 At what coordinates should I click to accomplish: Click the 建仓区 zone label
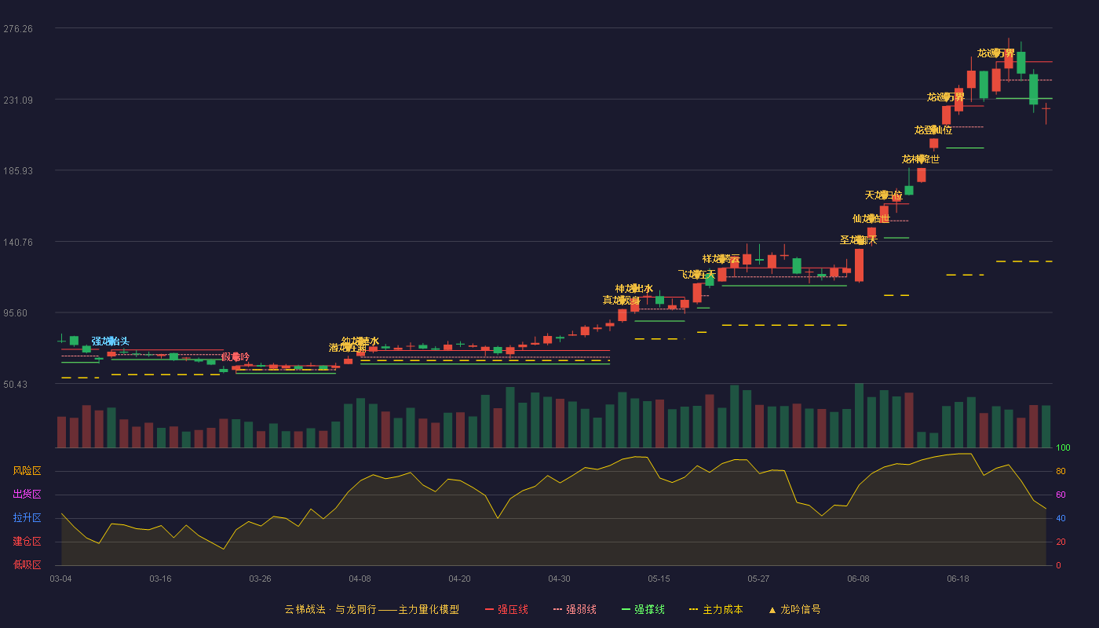(27, 542)
